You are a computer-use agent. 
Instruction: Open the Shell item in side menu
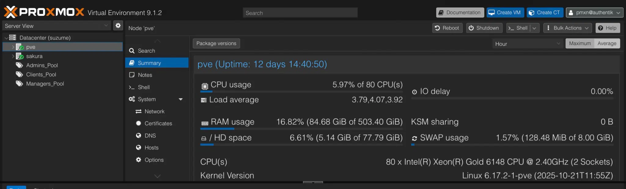tap(144, 87)
